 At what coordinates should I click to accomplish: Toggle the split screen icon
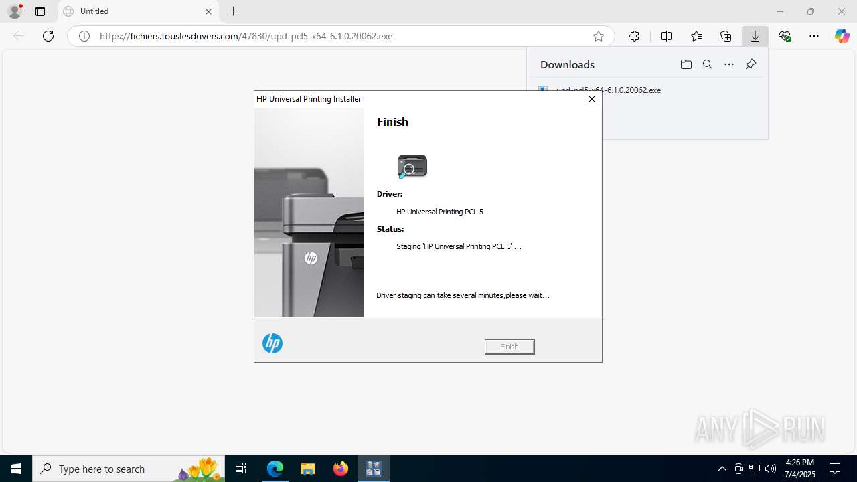(666, 36)
